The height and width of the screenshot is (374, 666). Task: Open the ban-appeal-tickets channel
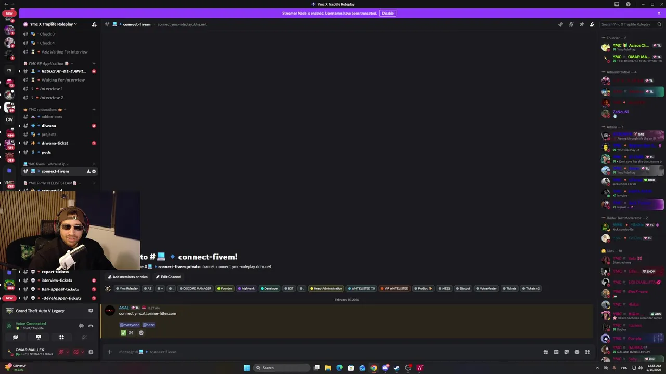(x=60, y=289)
